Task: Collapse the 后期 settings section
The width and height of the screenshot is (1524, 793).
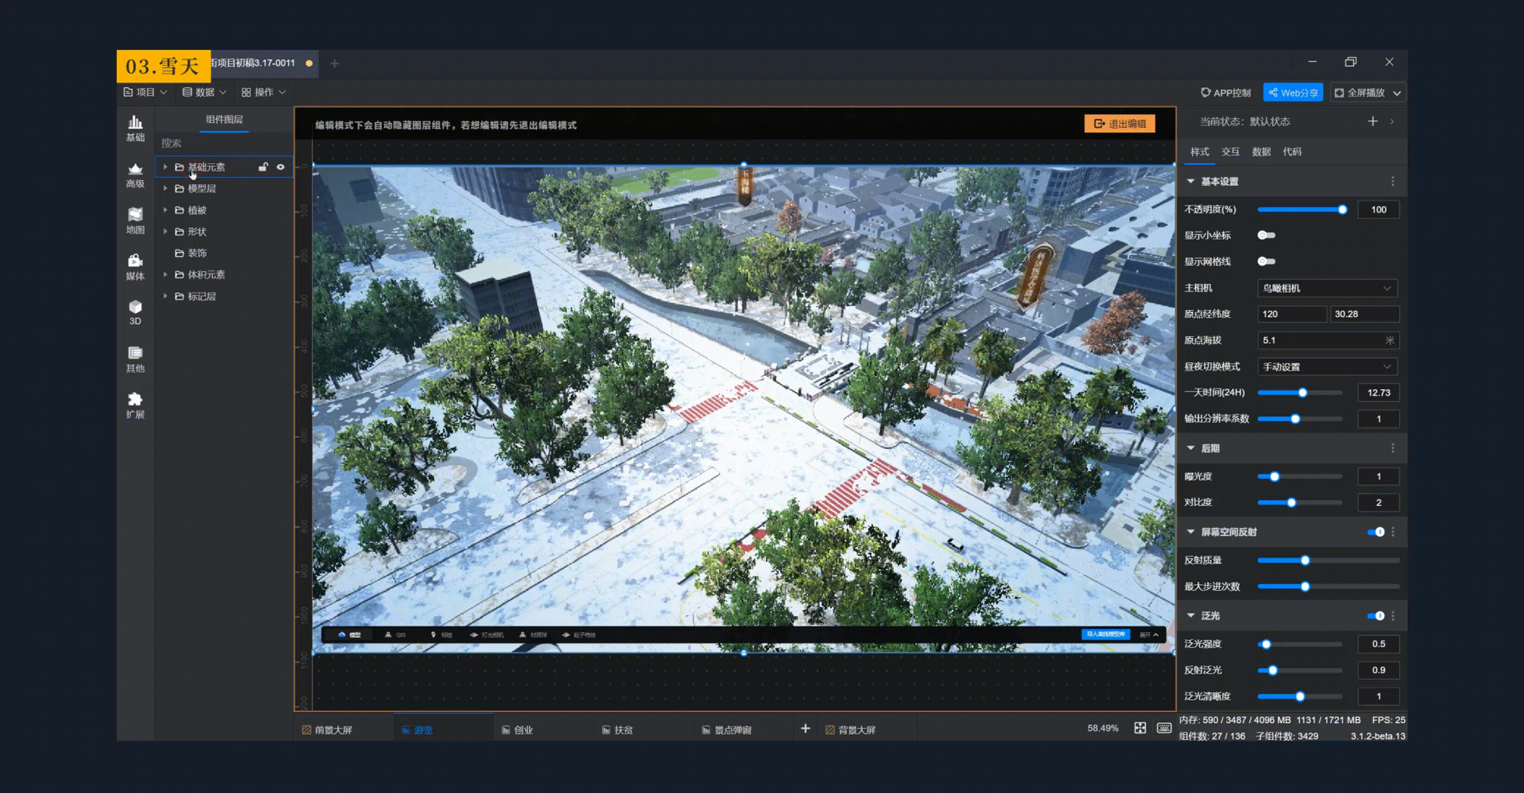Action: (1191, 448)
